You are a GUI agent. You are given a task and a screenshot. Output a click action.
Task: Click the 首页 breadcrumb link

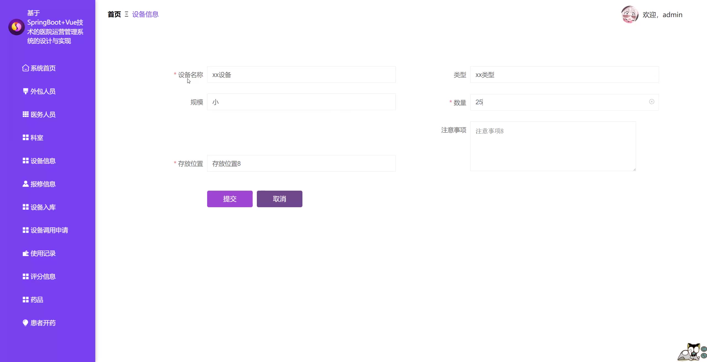114,14
